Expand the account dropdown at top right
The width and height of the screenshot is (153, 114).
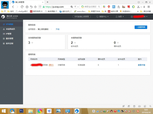(139, 17)
